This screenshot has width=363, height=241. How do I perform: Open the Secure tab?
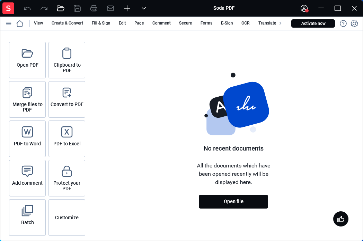(x=185, y=23)
